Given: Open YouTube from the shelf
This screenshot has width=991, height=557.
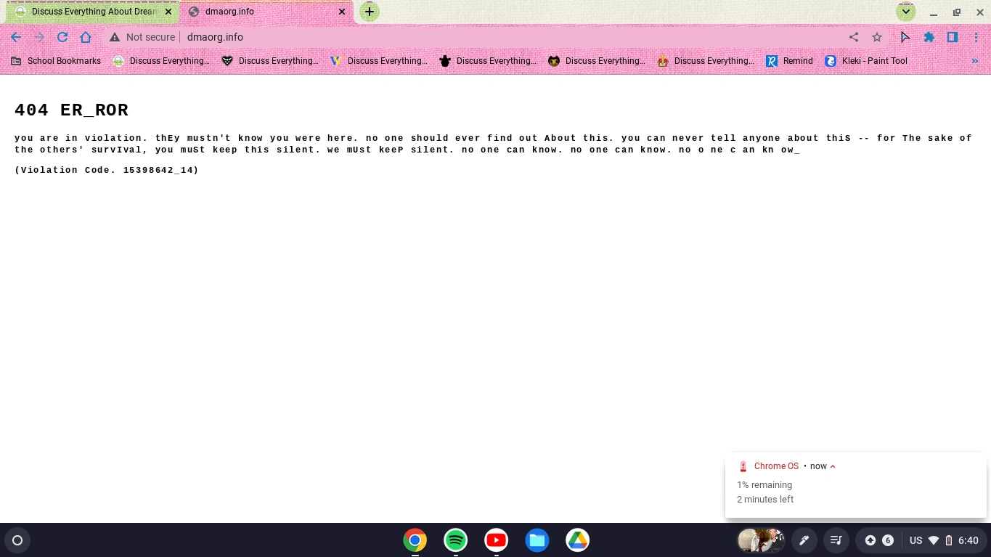Looking at the screenshot, I should (x=496, y=540).
